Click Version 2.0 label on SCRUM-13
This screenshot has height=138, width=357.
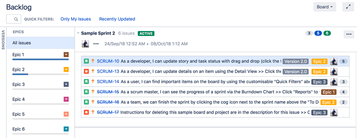(x=296, y=72)
